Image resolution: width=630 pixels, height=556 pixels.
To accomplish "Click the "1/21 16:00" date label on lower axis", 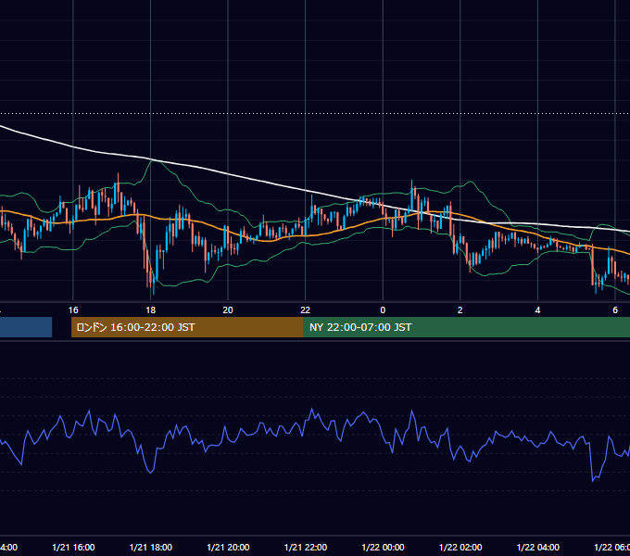I will click(x=73, y=547).
